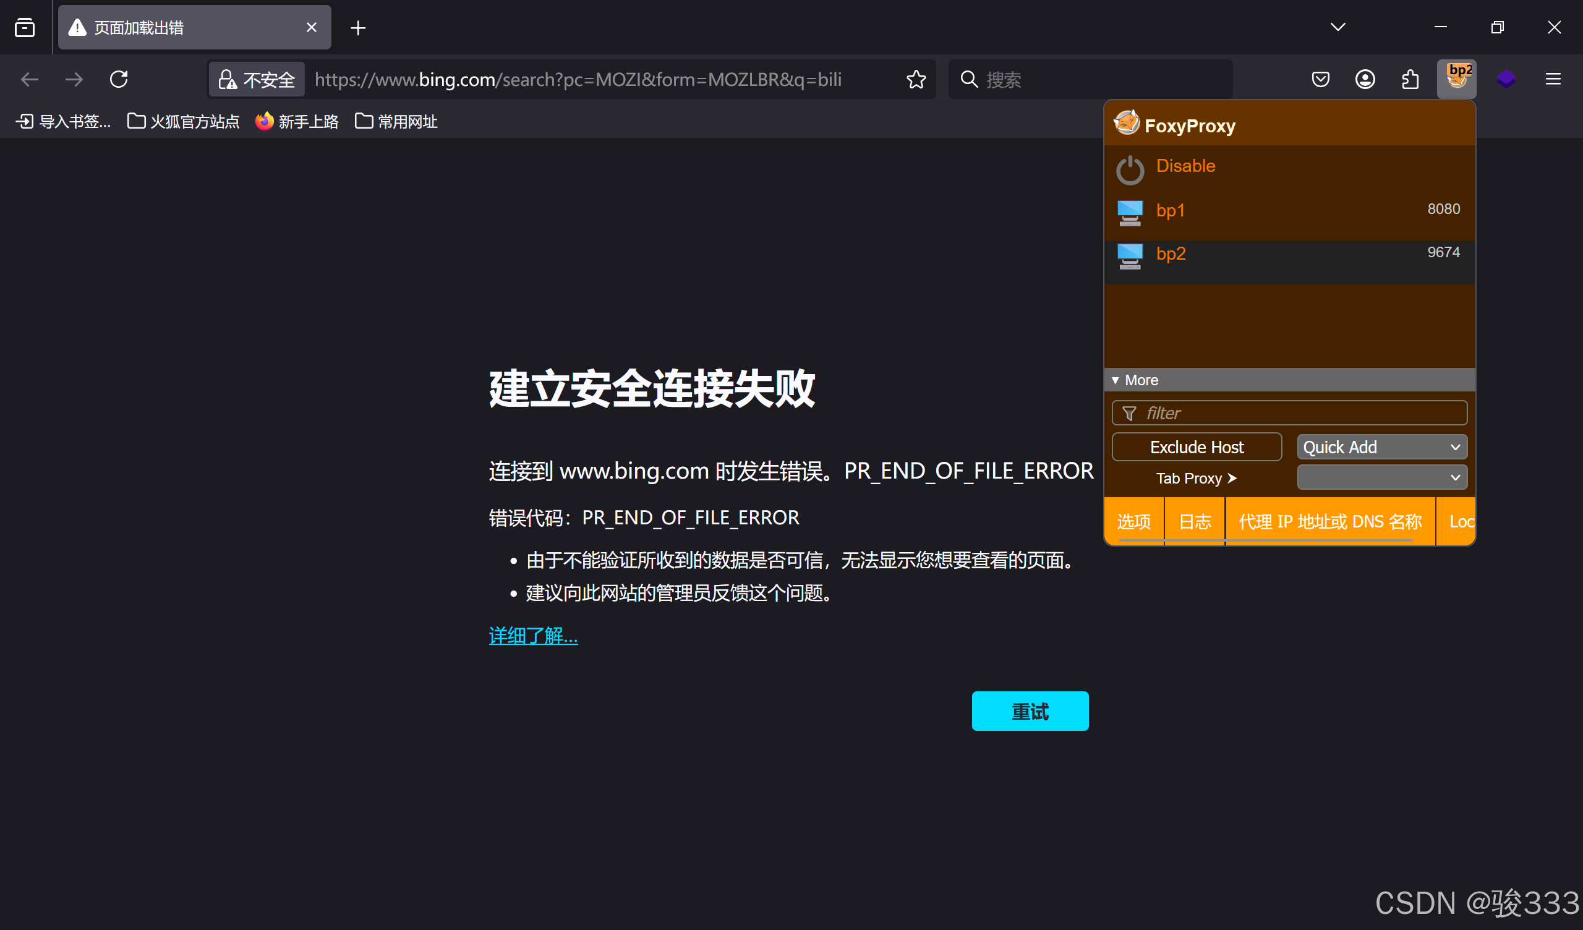This screenshot has height=930, width=1583.
Task: Click the purple diamond extension icon
Action: [x=1506, y=79]
